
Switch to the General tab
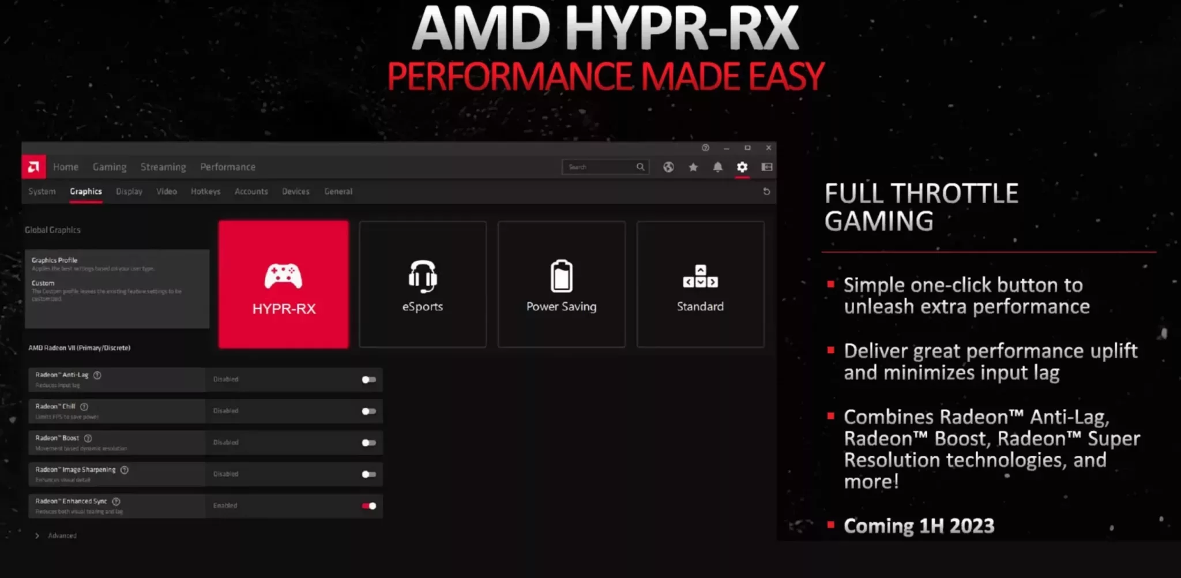(x=338, y=192)
